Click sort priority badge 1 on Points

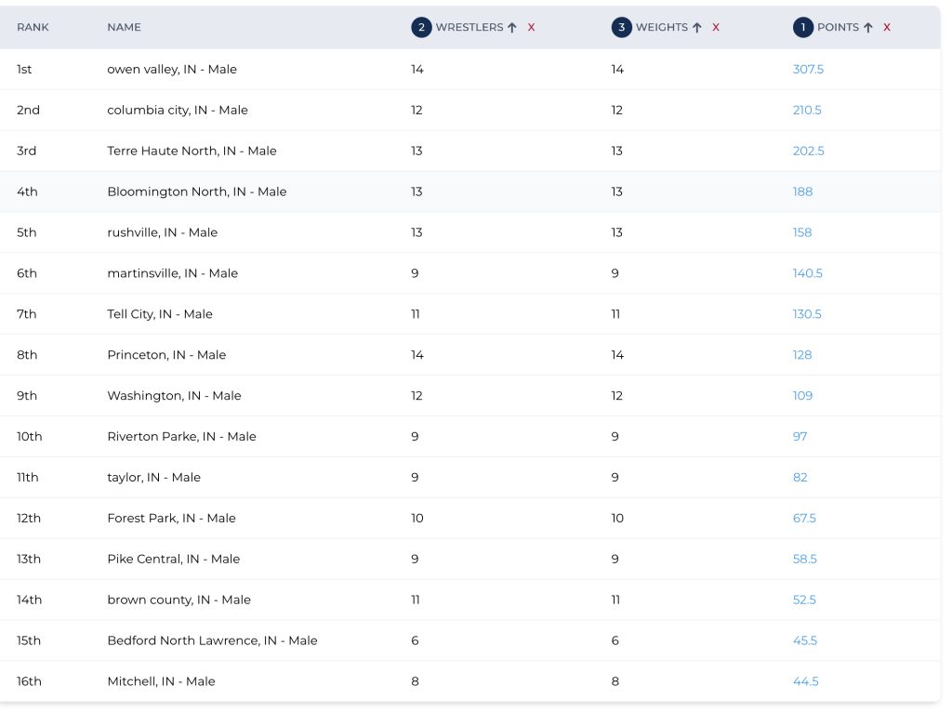click(801, 28)
